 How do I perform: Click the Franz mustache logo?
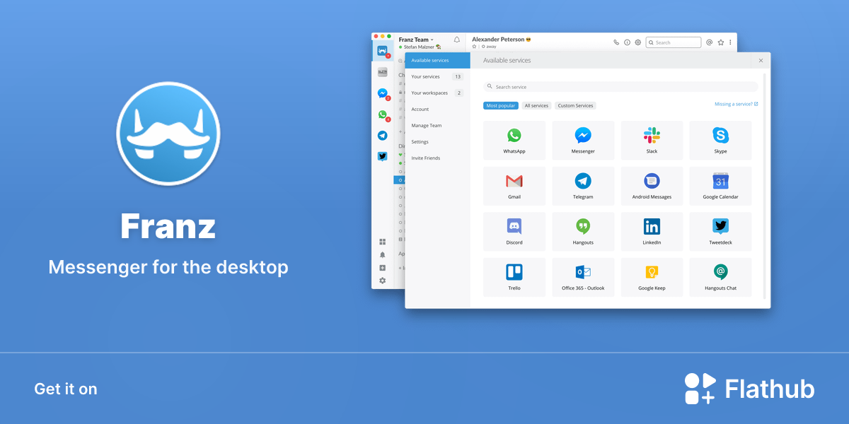168,133
